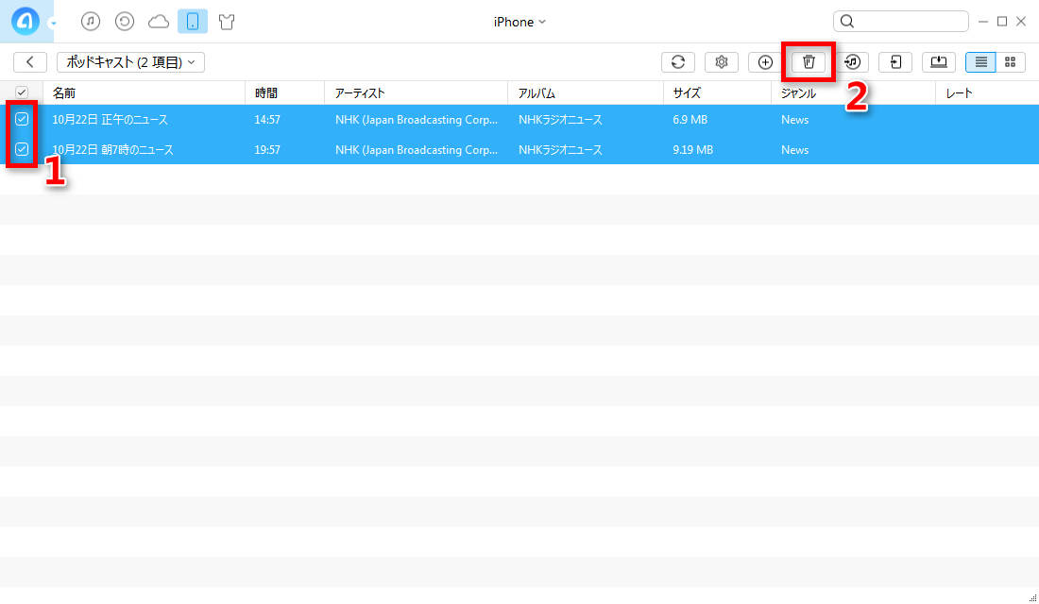Image resolution: width=1039 pixels, height=604 pixels.
Task: Open the logo dropdown arrow menu
Action: pyautogui.click(x=53, y=24)
